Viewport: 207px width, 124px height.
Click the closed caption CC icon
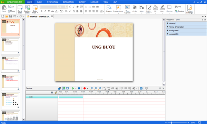(141, 88)
